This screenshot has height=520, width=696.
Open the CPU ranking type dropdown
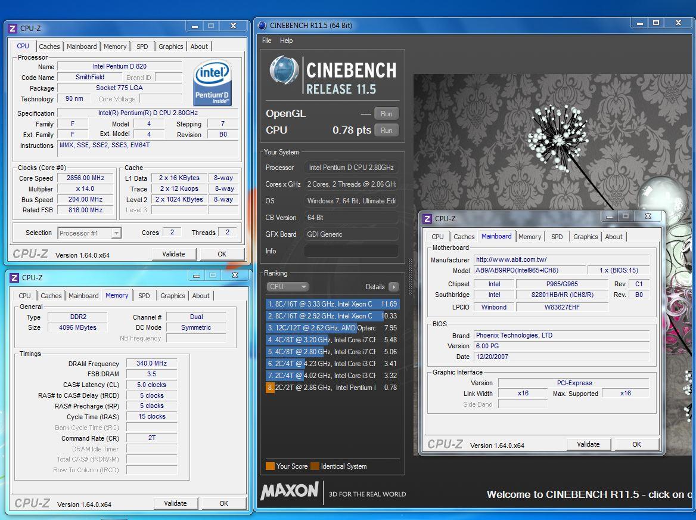coord(287,287)
